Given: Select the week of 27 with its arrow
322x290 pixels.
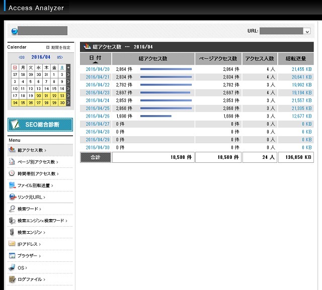Looking at the screenshot, I should [x=68, y=74].
